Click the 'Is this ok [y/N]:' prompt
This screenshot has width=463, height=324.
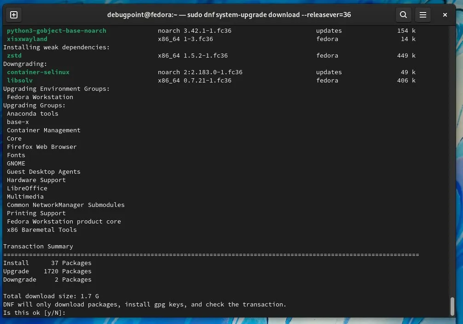pos(34,313)
